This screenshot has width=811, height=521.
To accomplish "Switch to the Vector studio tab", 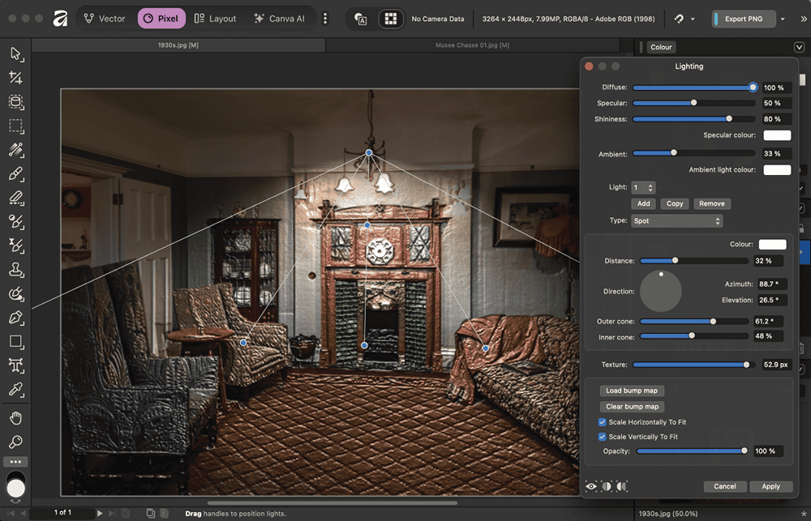I will point(104,19).
